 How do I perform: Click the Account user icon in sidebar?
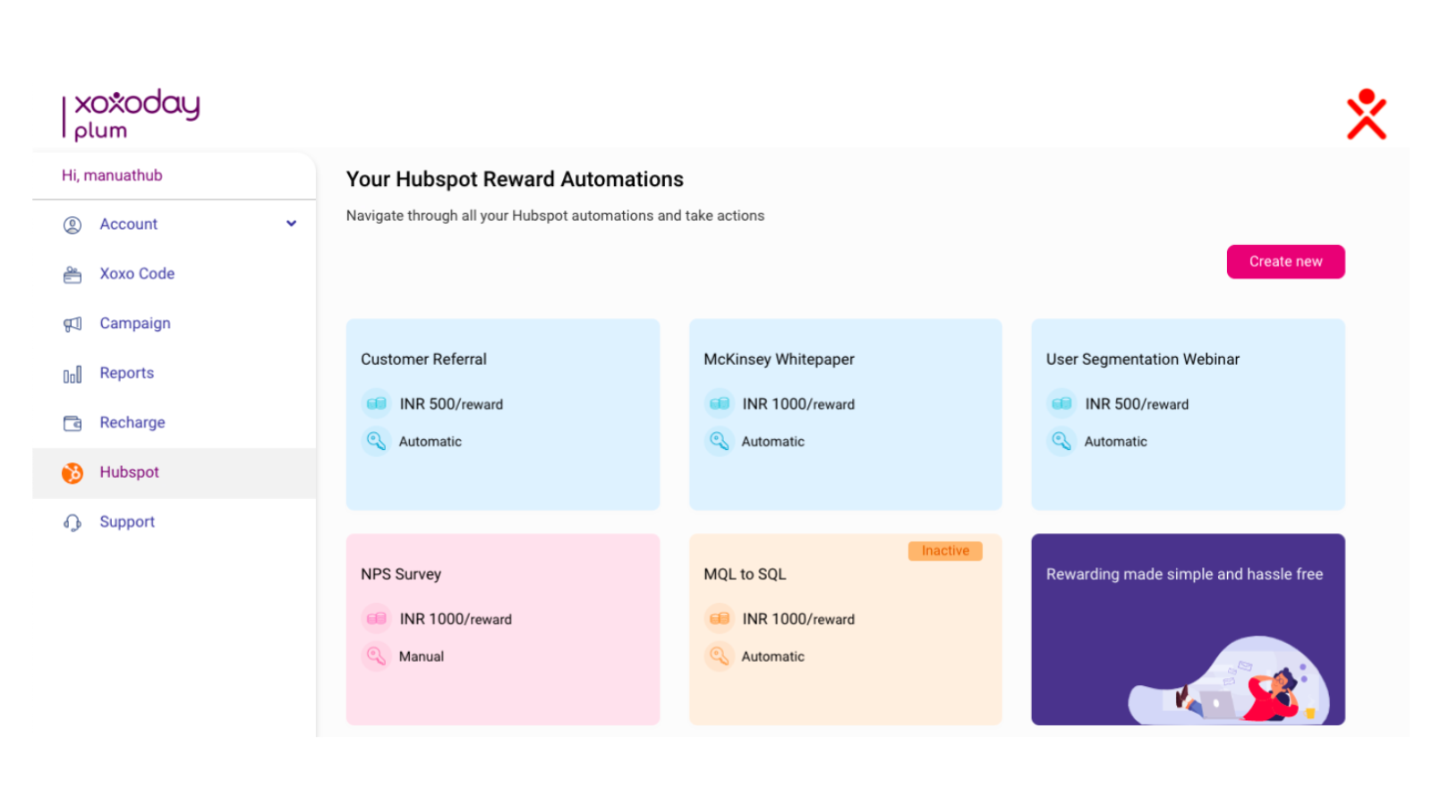pyautogui.click(x=72, y=225)
